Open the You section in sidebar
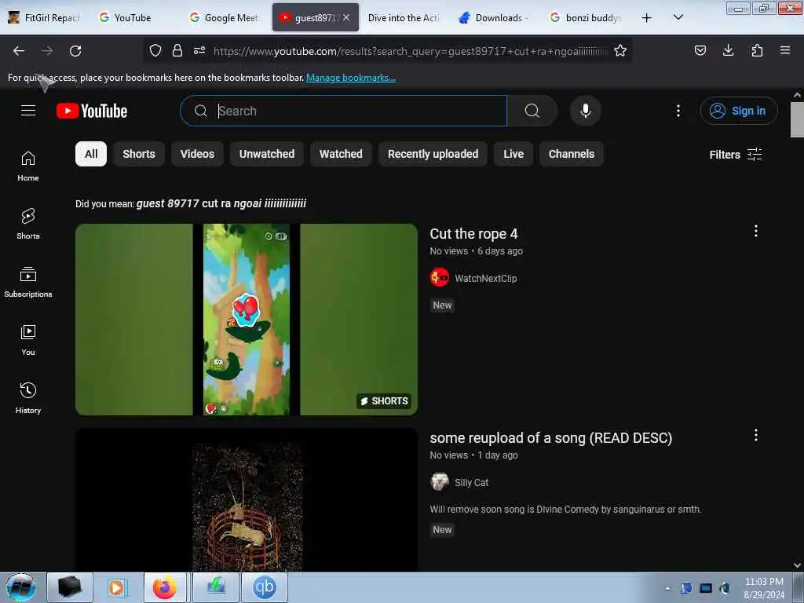 click(28, 341)
